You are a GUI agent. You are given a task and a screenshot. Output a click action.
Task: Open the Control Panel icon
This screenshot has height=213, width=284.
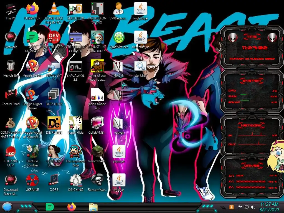coord(11,97)
